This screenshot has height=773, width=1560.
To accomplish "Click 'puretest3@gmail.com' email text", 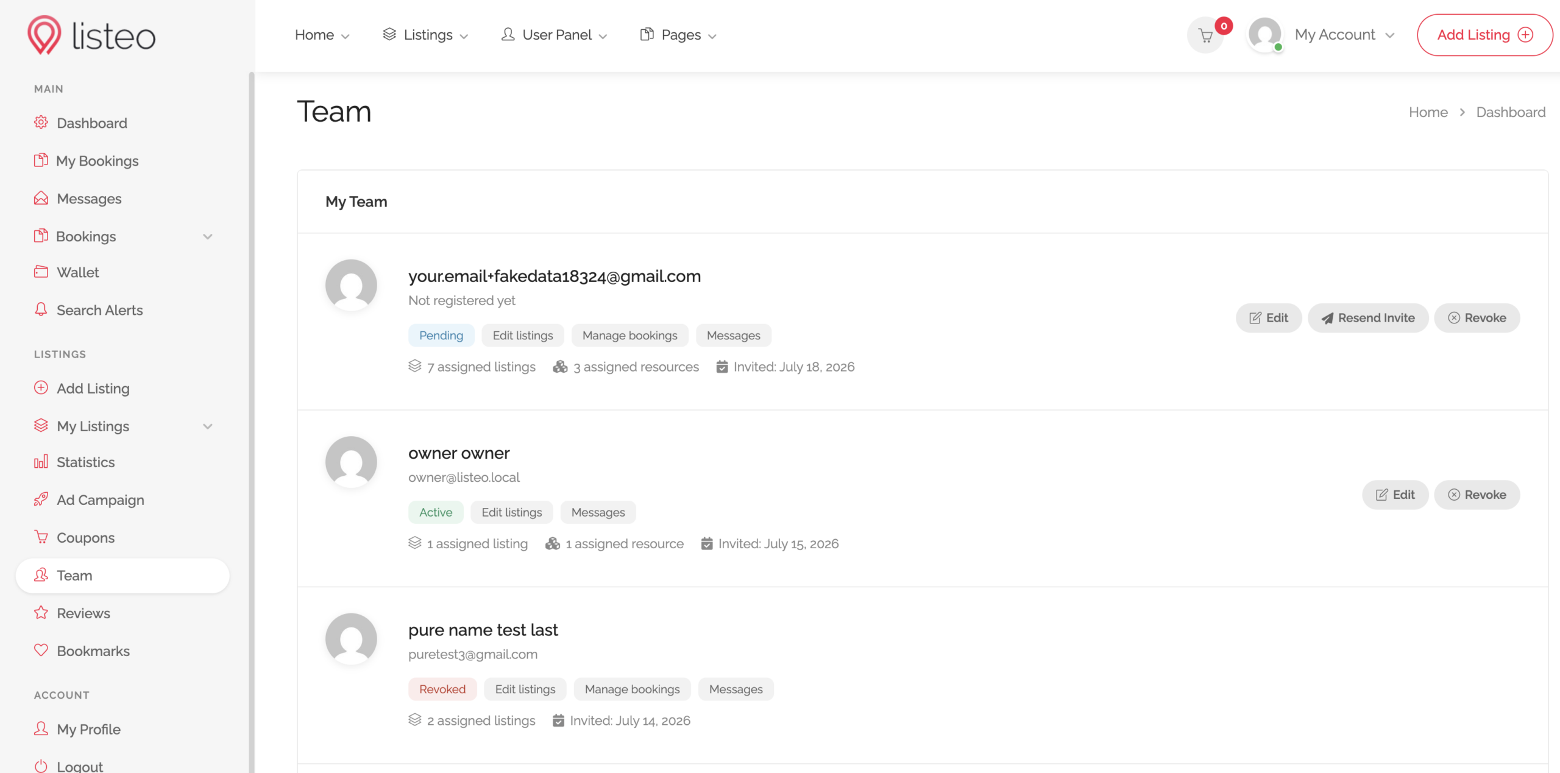I will [473, 654].
